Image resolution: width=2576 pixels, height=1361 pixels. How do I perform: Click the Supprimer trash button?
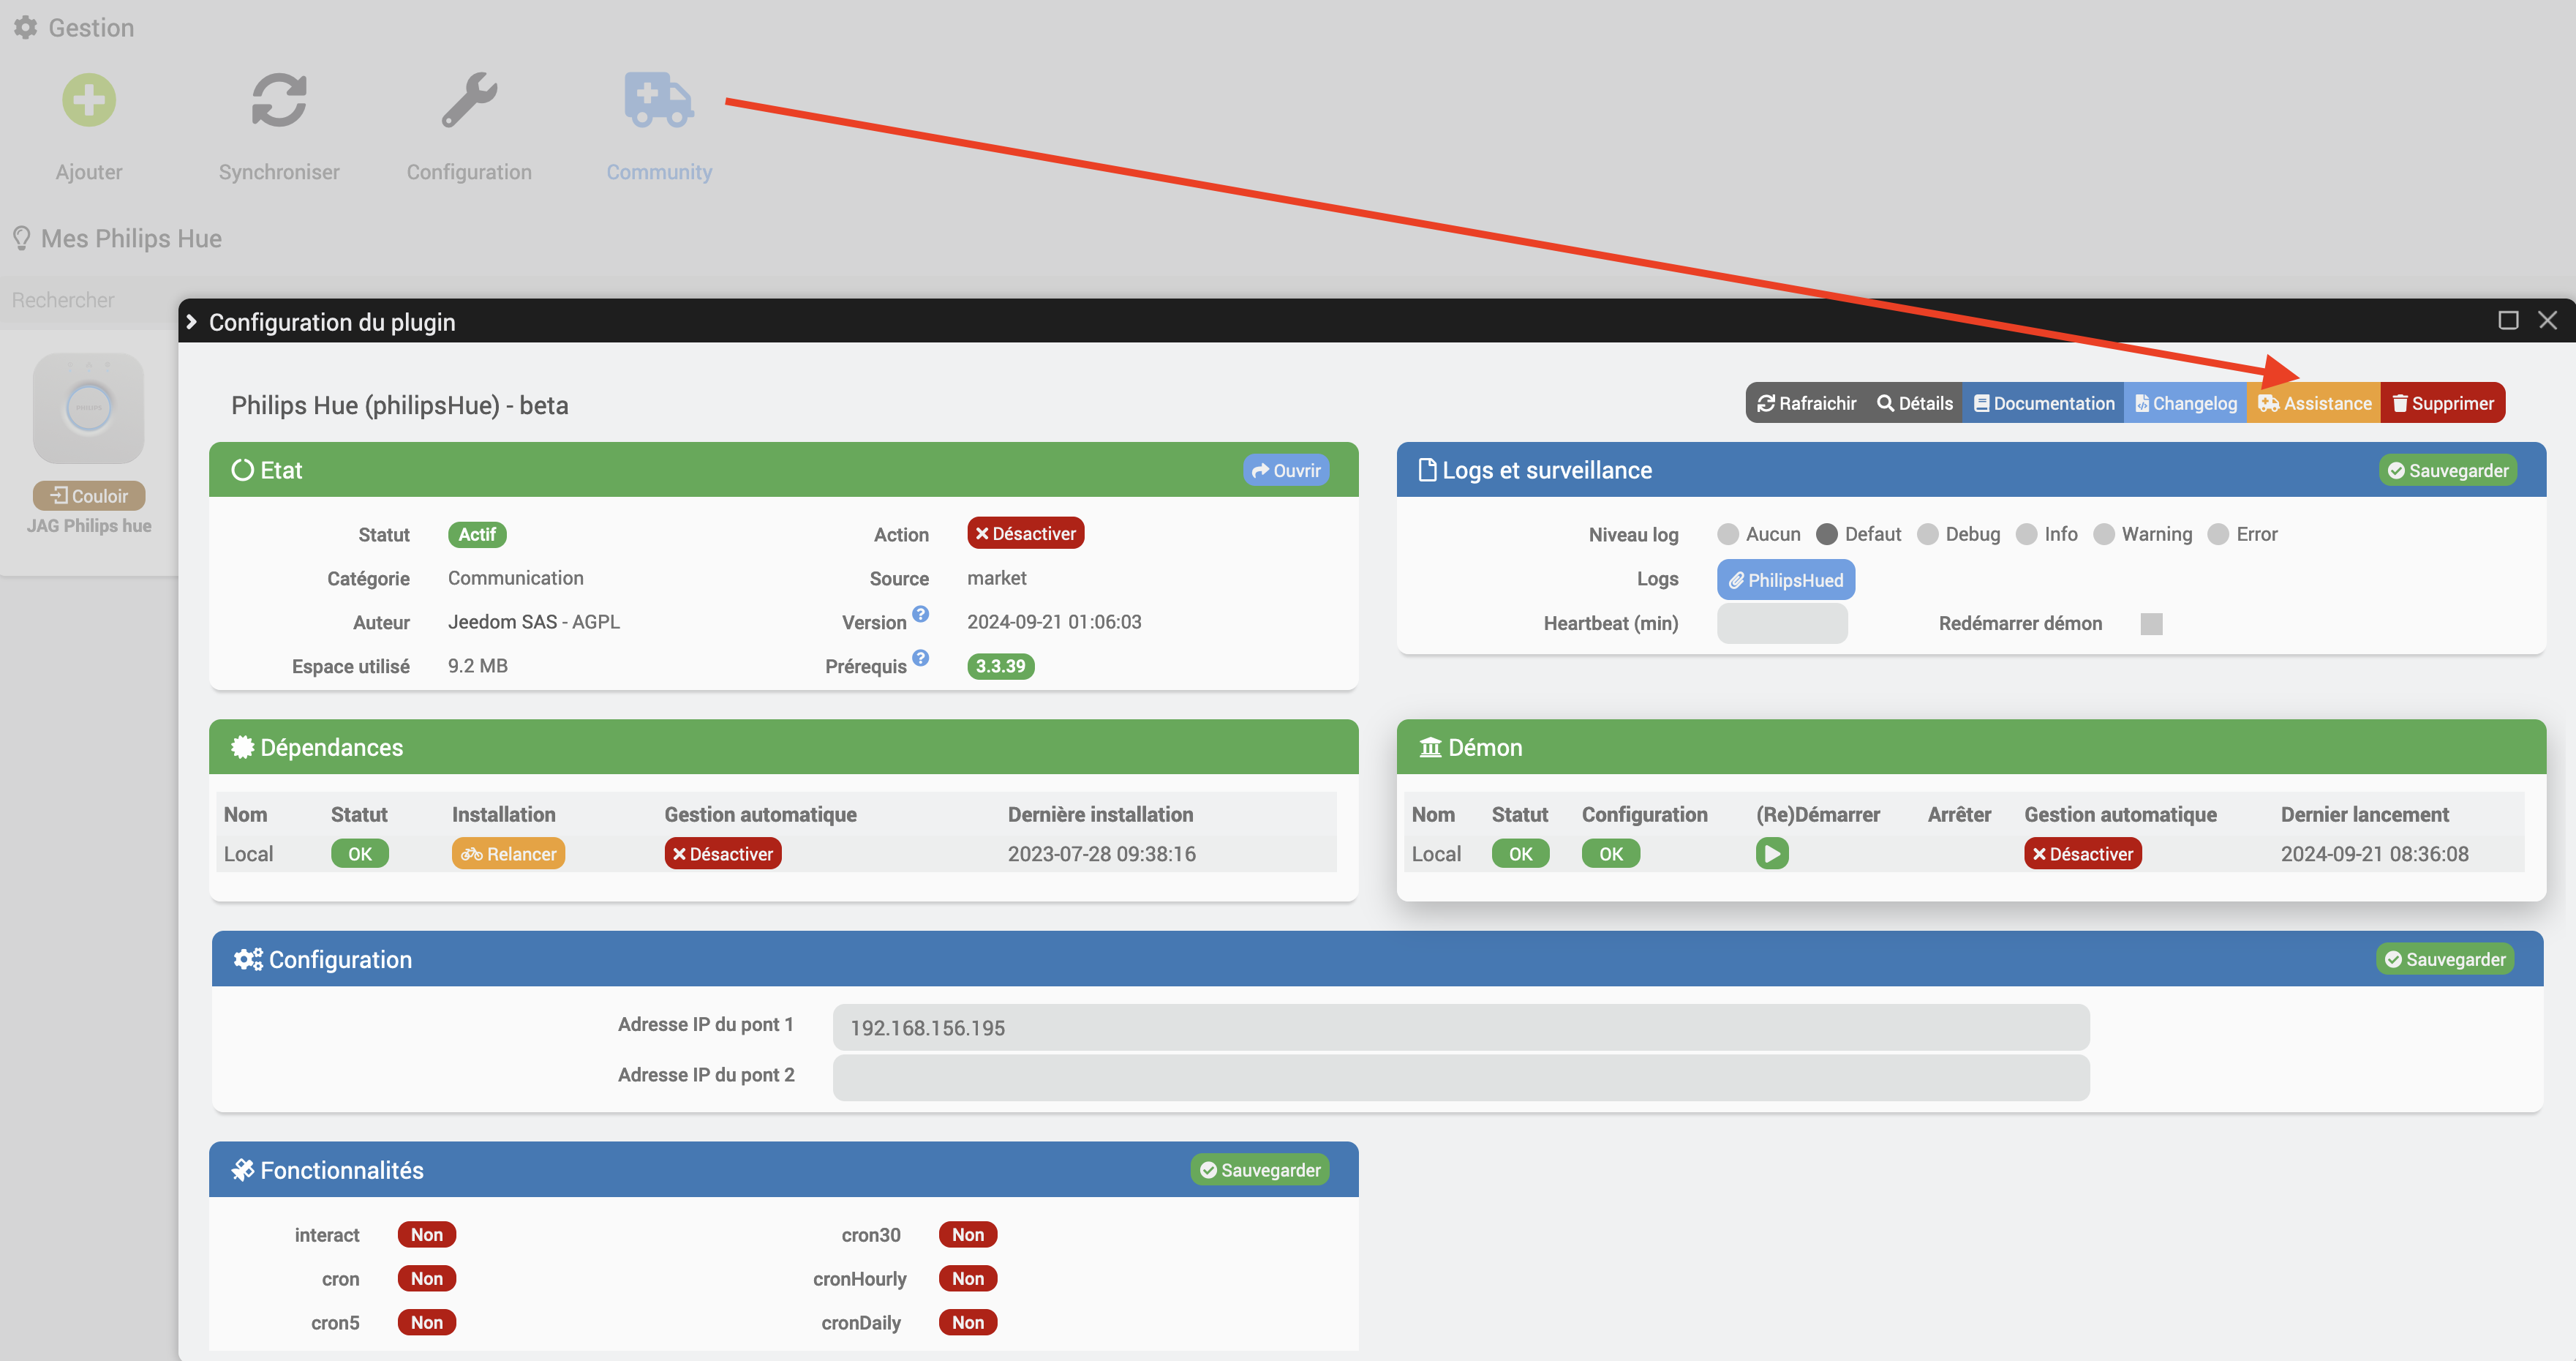tap(2442, 403)
